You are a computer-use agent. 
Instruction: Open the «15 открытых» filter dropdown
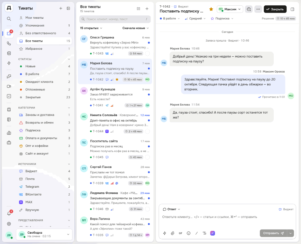tap(91, 28)
